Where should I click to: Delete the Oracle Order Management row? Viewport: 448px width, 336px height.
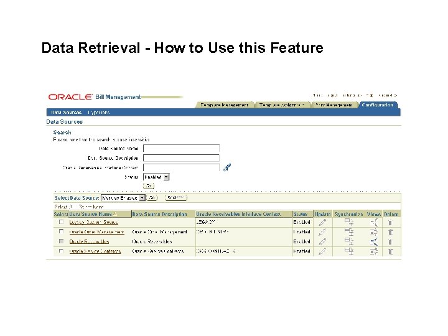[391, 232]
